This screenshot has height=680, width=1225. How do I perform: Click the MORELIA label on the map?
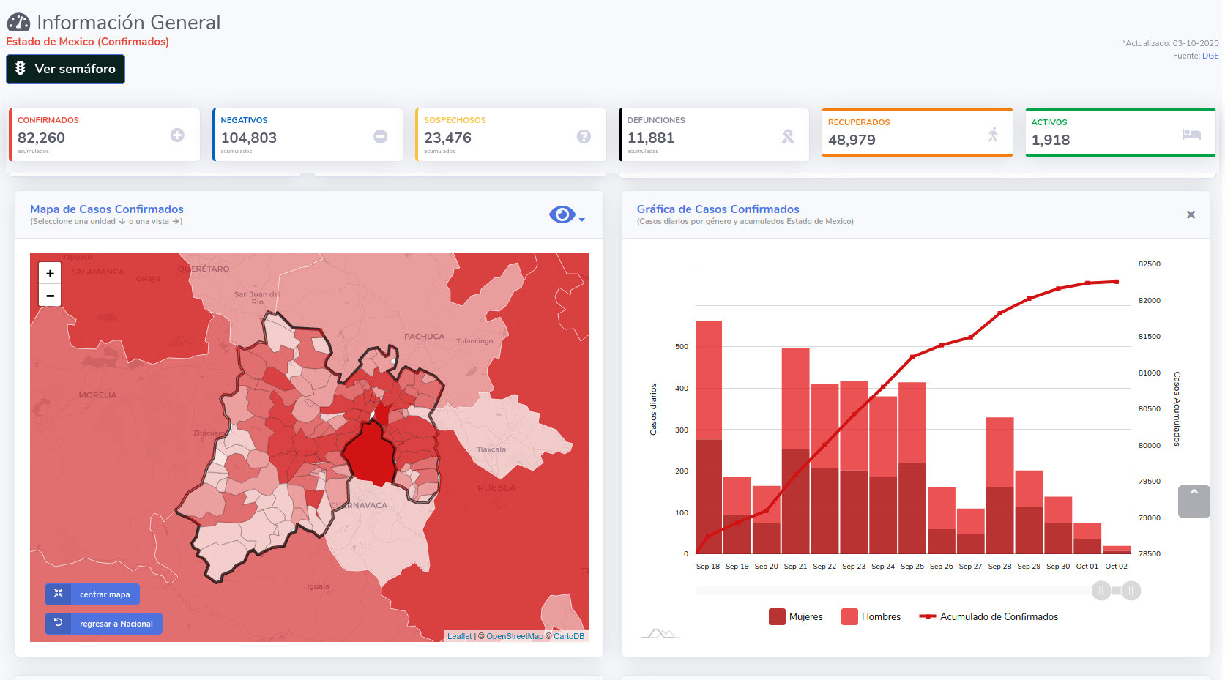(97, 395)
